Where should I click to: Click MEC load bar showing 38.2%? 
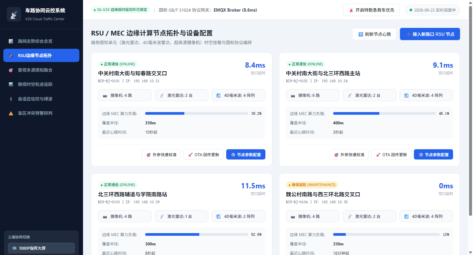point(197,113)
